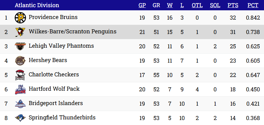
Task: Click the Bridgeport Islanders logo icon
Action: tap(20, 104)
